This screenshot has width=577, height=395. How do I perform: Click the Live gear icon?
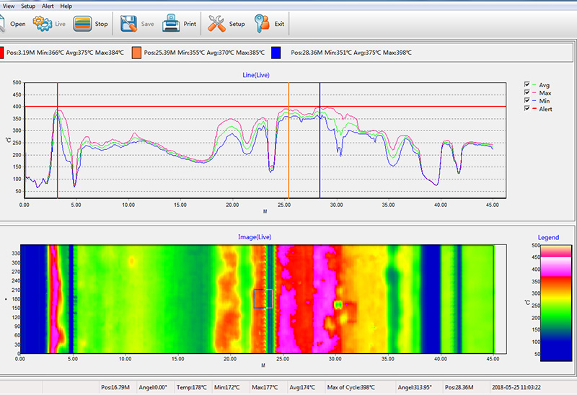click(x=43, y=24)
